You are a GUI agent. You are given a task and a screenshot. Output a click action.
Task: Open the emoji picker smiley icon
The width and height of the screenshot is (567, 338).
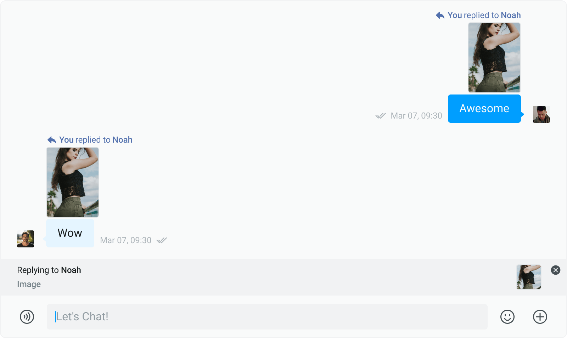(x=507, y=317)
